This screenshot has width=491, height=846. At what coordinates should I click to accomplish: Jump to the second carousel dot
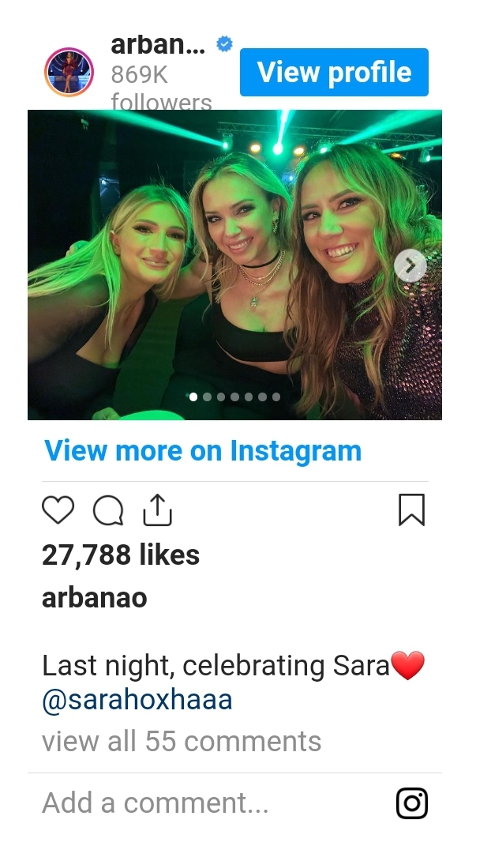tap(207, 397)
